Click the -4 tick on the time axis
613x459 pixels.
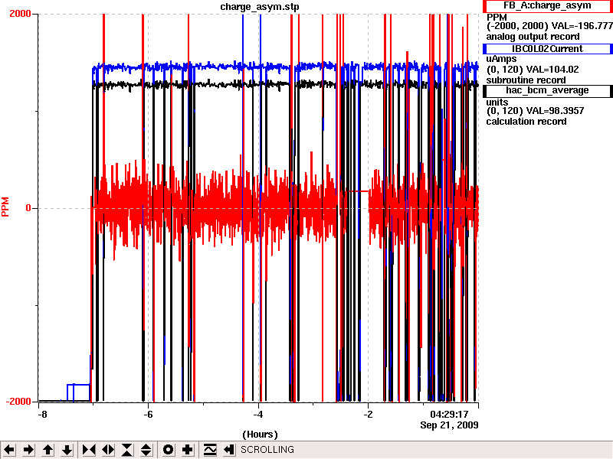coord(258,414)
